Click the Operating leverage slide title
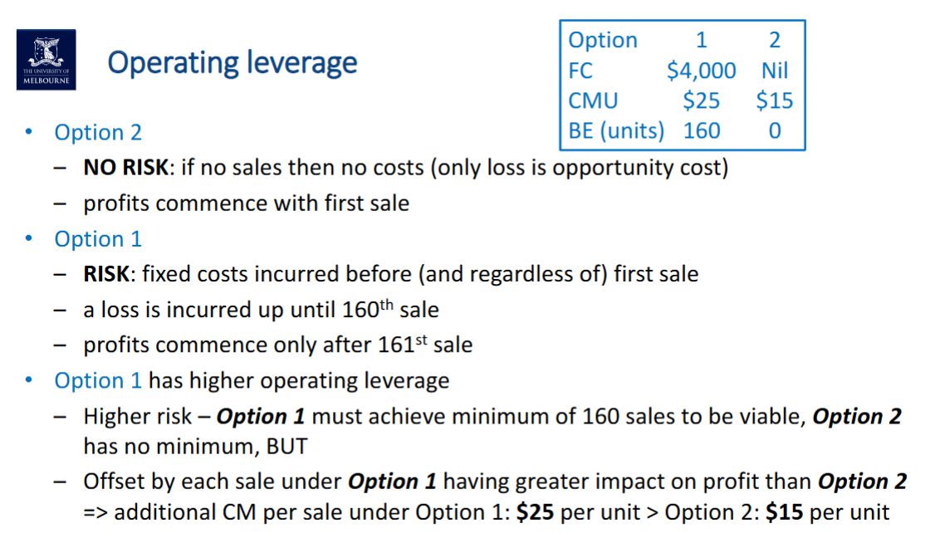The height and width of the screenshot is (543, 935). 233,62
